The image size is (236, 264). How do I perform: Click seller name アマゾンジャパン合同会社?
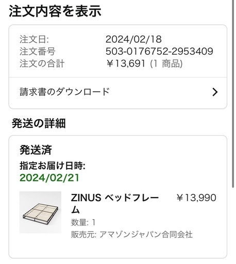click(x=146, y=235)
